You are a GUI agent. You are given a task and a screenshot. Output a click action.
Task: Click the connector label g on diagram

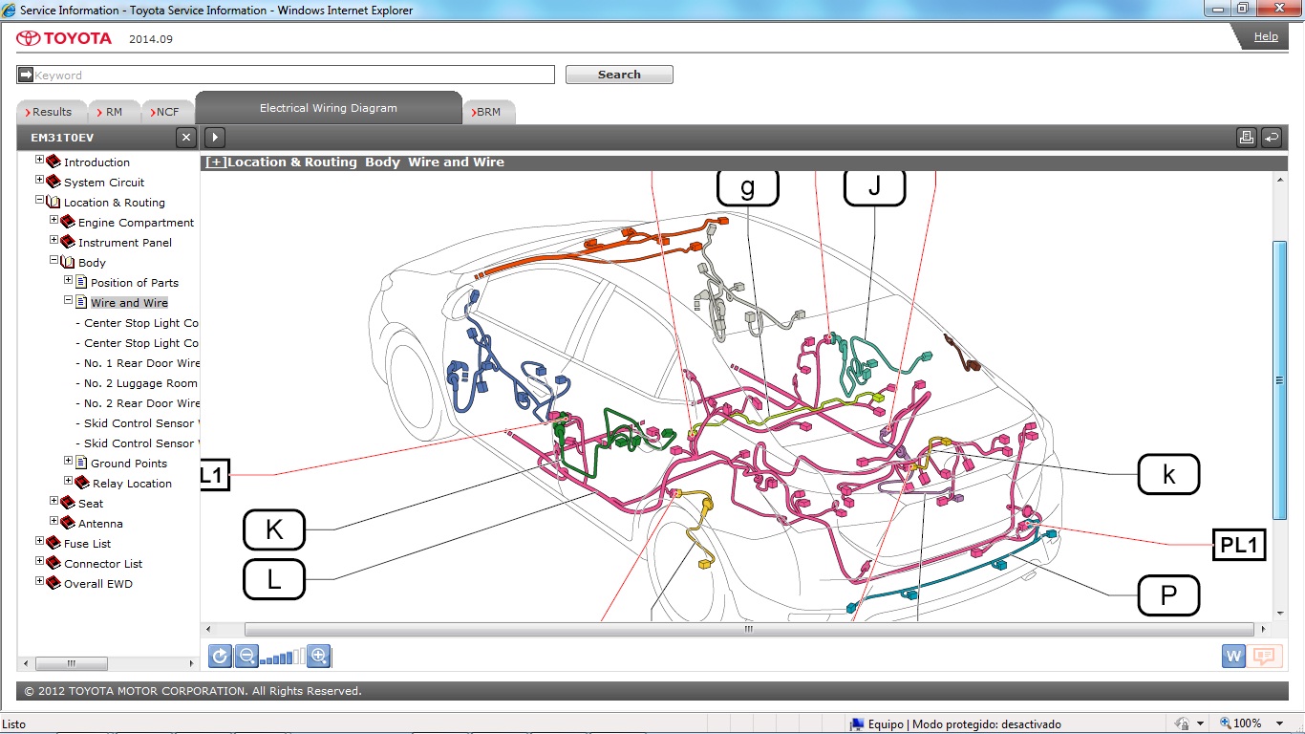748,187
